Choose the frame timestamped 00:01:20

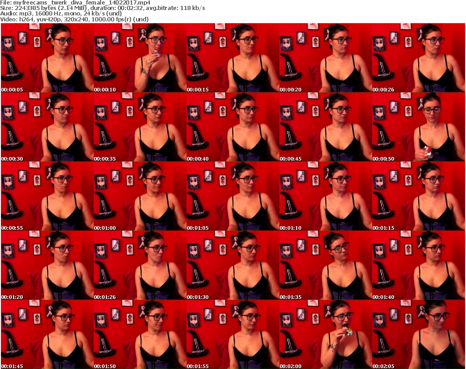47,265
